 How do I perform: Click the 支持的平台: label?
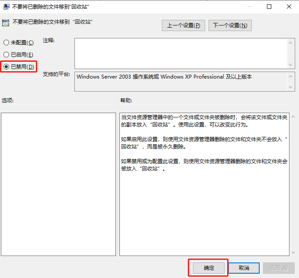tap(56, 74)
